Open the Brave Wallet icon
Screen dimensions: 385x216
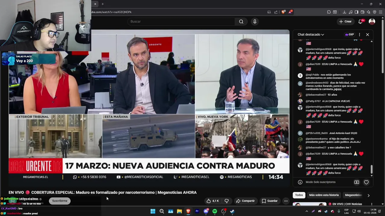362,12
